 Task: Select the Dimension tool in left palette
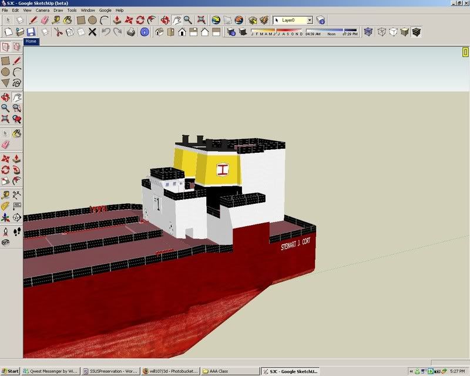(x=17, y=195)
